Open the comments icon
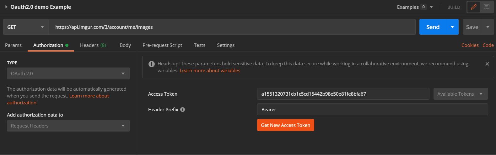The image size is (496, 155). [487, 7]
